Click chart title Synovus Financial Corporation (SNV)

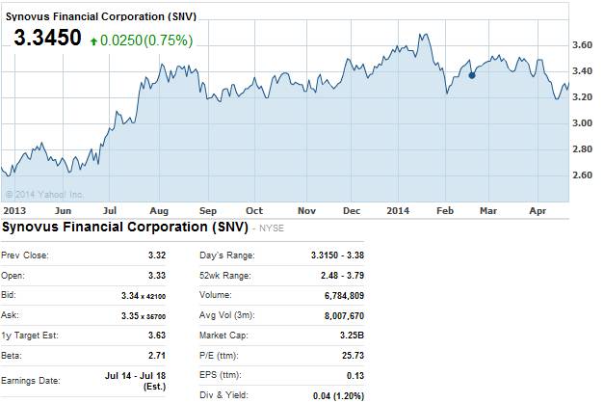tap(101, 16)
